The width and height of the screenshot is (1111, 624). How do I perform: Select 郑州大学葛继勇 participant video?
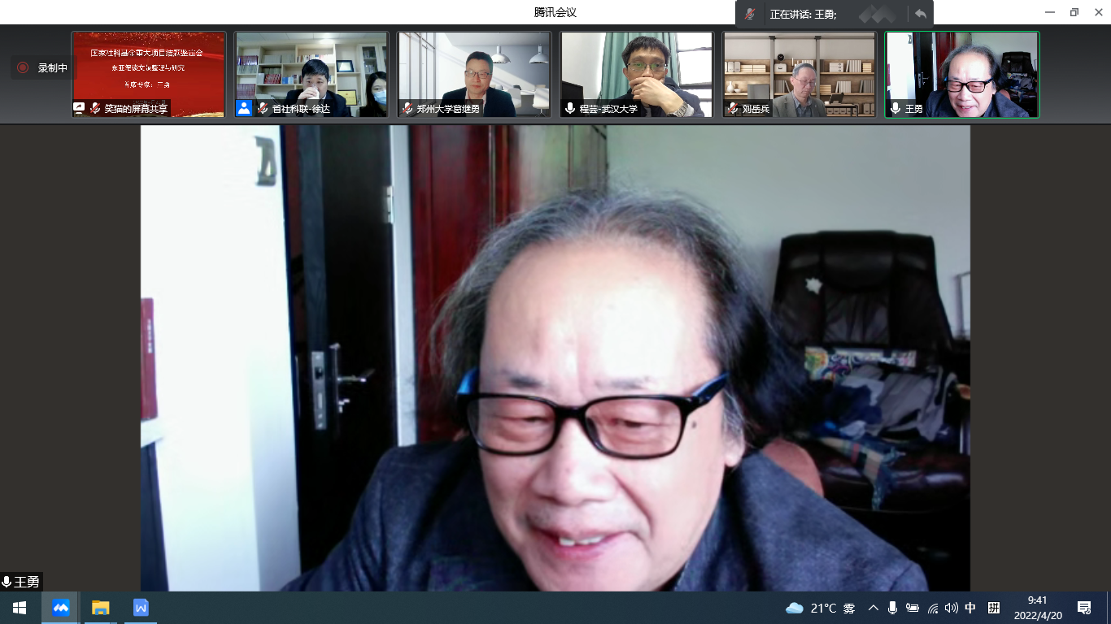474,74
